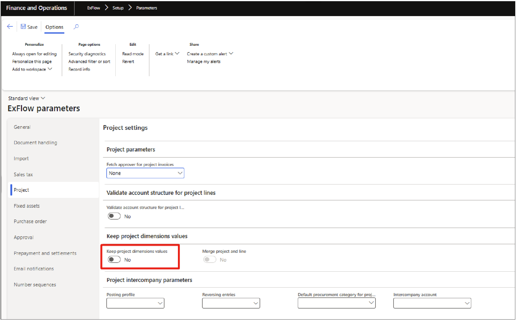The height and width of the screenshot is (321, 517).
Task: Collapse Project intercompany parameters section header
Action: pos(149,280)
